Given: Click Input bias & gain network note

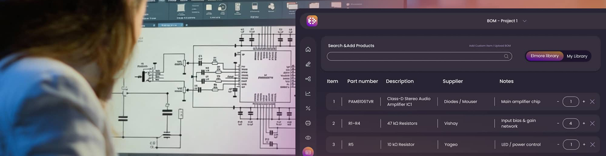Looking at the screenshot, I should pos(518,123).
